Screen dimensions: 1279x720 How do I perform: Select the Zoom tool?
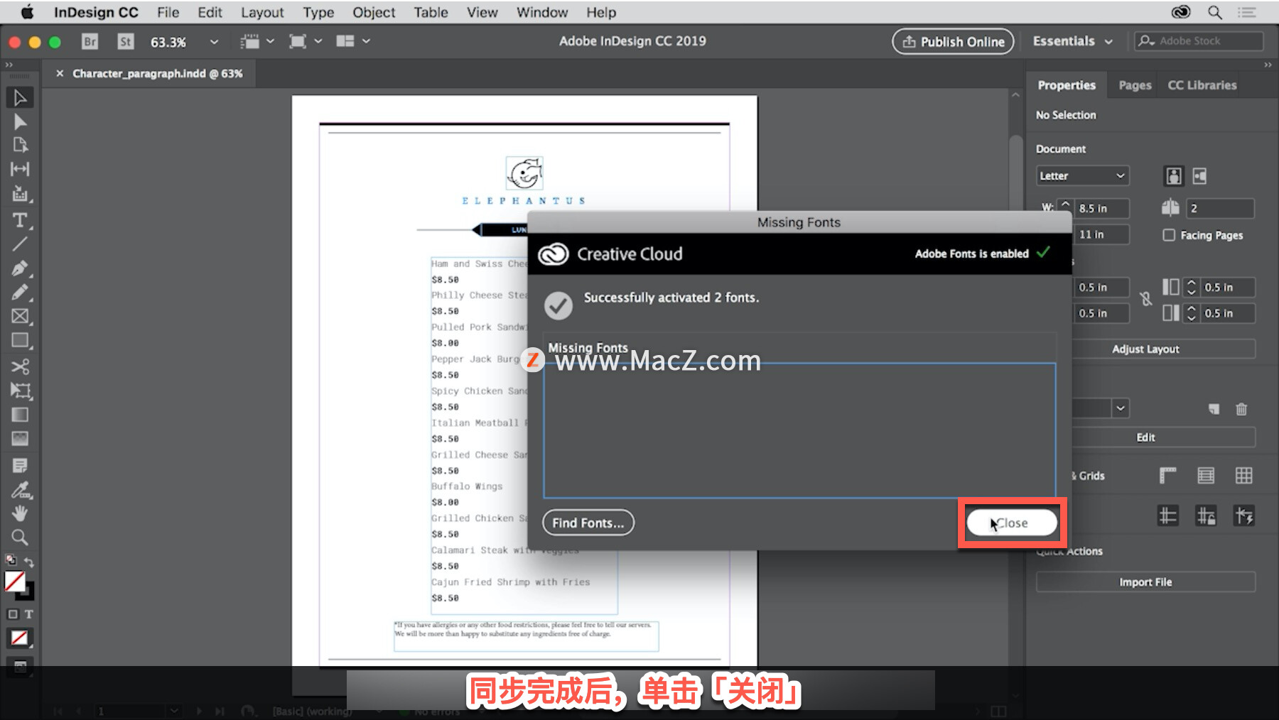[x=20, y=538]
